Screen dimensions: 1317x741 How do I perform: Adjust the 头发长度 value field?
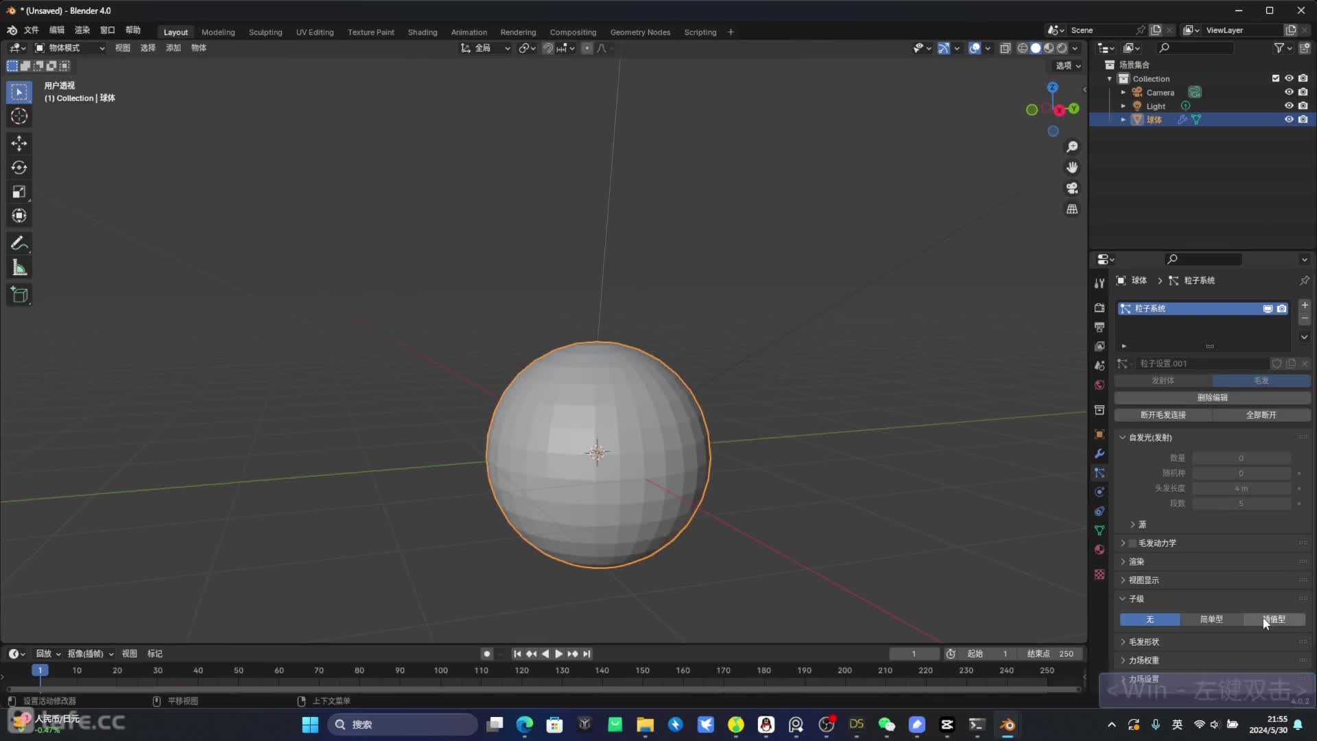(1242, 489)
